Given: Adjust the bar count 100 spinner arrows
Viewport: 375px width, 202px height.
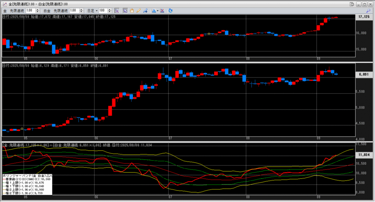Looking at the screenshot, I should pyautogui.click(x=110, y=11).
